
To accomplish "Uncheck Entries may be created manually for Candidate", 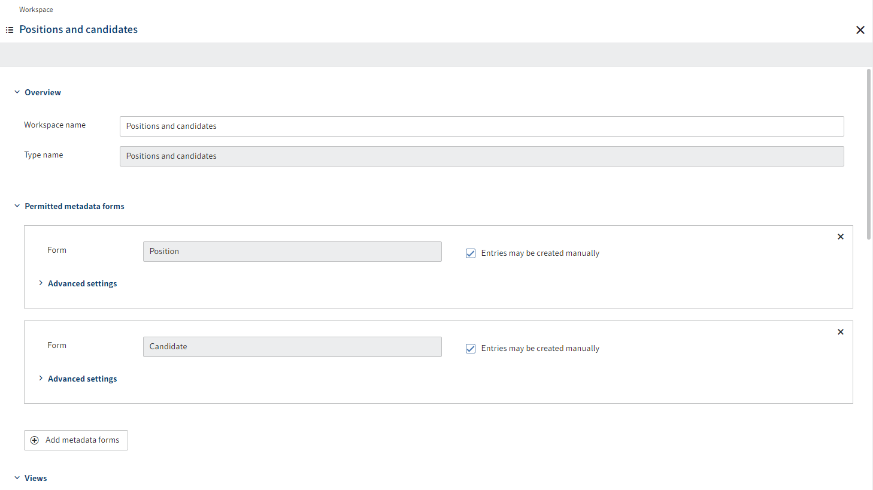I will [x=471, y=348].
